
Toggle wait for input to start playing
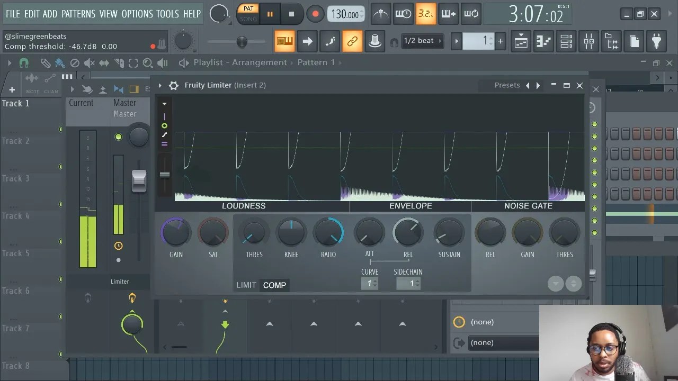[x=403, y=14]
